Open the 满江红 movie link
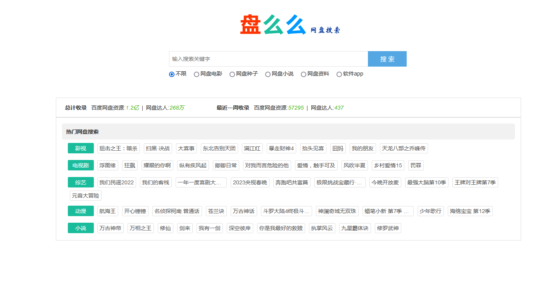This screenshot has width=554, height=299. tap(252, 148)
